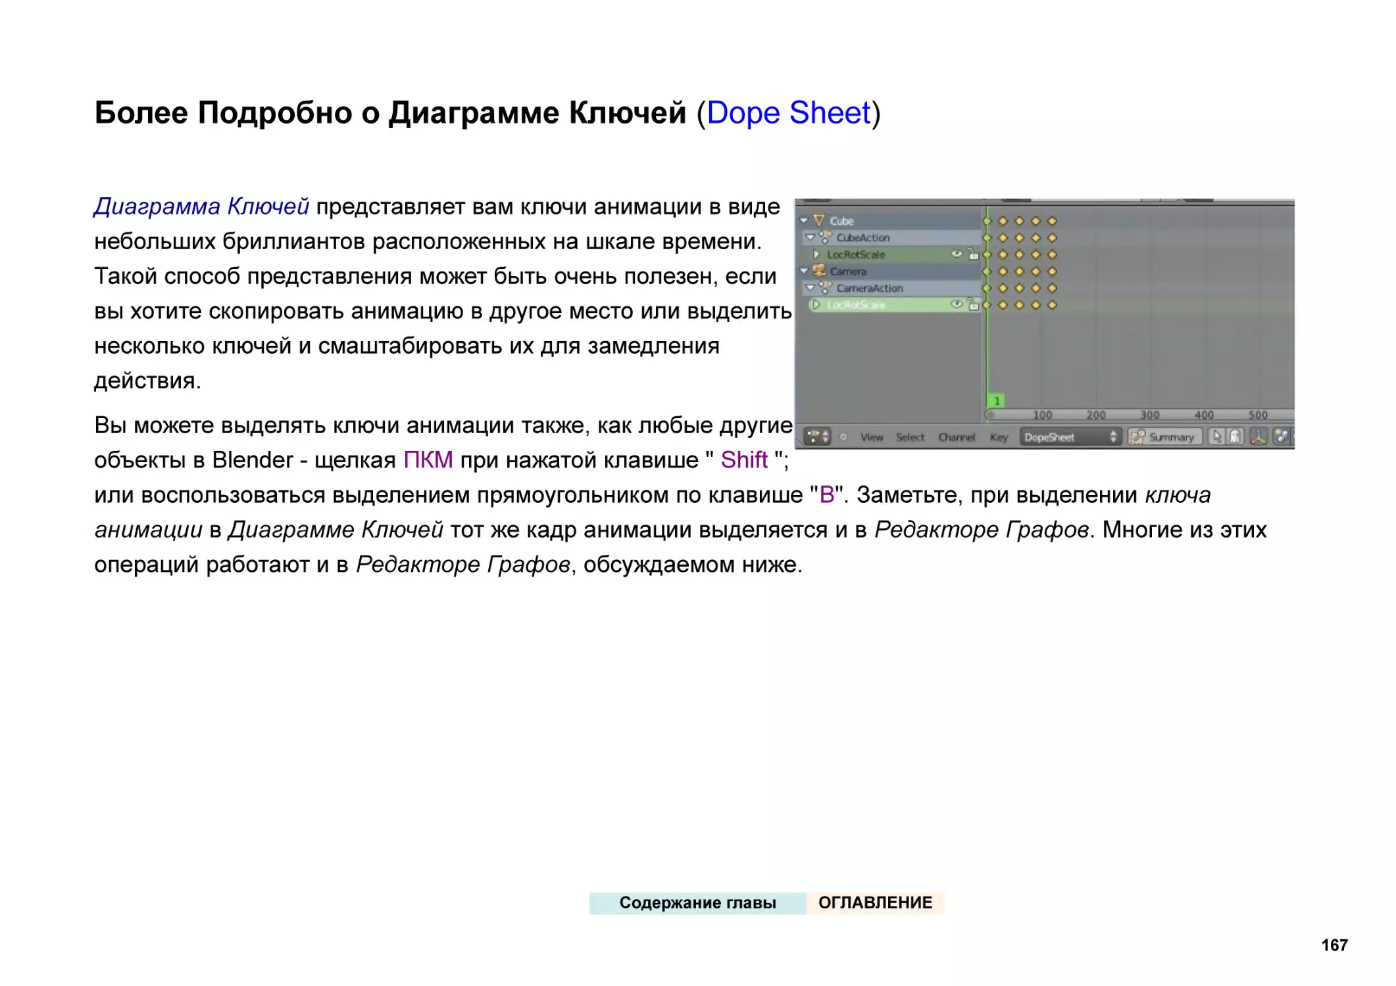Click the CameraAction action icon
Screen dimensions: 1396x986
(826, 288)
